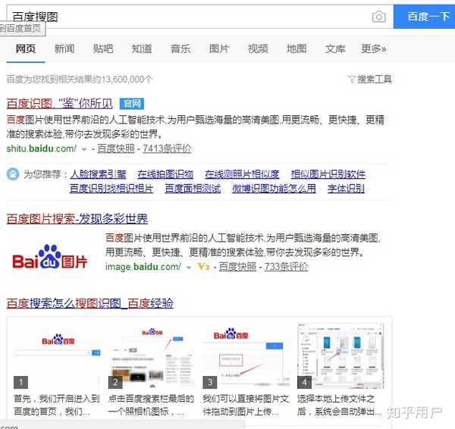
Task: Open the 文库 tab
Action: pos(335,49)
